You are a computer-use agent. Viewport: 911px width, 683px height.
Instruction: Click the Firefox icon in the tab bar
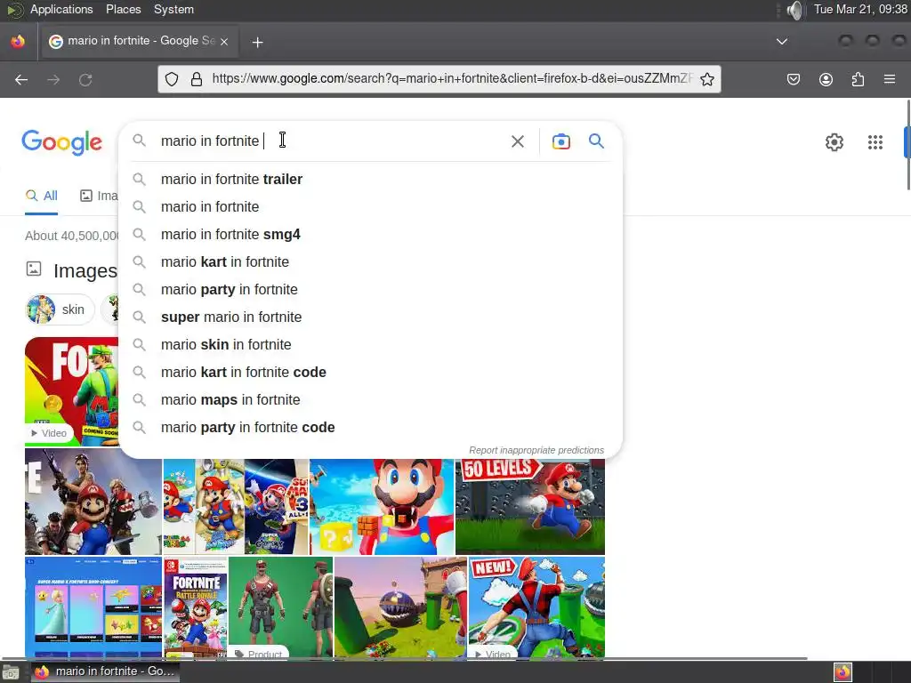18,41
